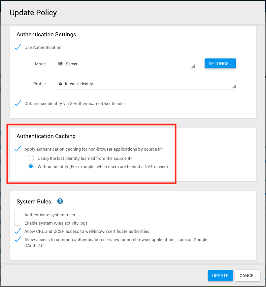This screenshot has height=287, width=266.
Task: Select Using the last identity learned radio
Action: point(31,158)
